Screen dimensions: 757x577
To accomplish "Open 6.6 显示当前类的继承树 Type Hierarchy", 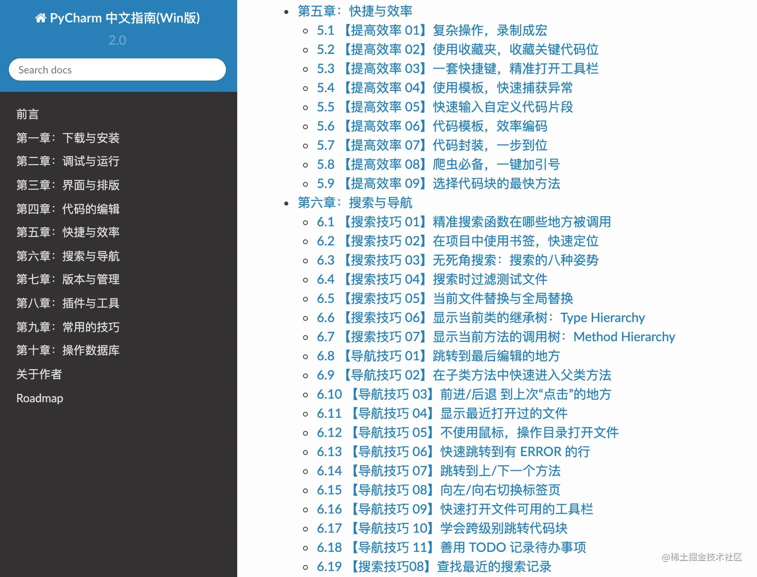I will pos(481,318).
